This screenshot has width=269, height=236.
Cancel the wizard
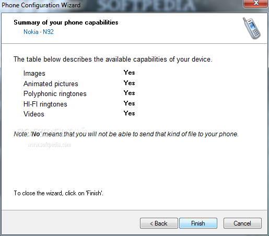point(242,223)
